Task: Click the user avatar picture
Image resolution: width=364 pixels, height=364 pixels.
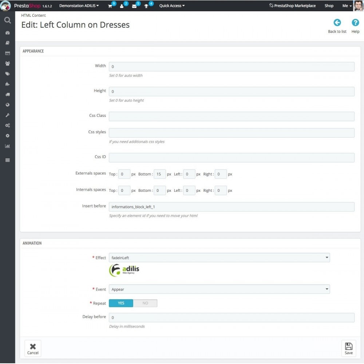Action: (358, 5)
